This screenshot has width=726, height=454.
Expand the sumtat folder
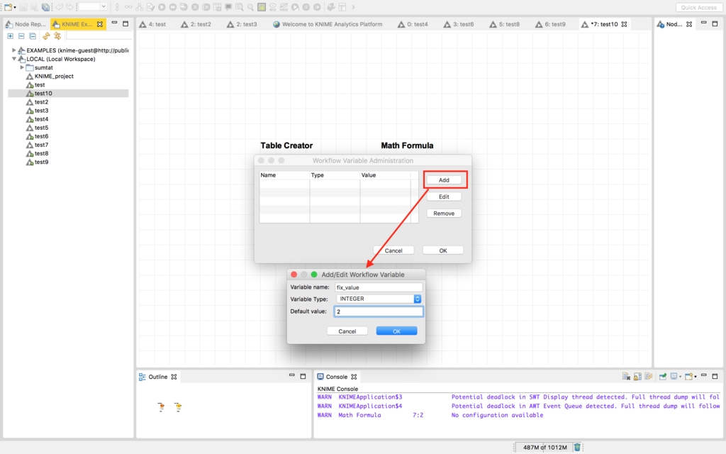click(22, 67)
